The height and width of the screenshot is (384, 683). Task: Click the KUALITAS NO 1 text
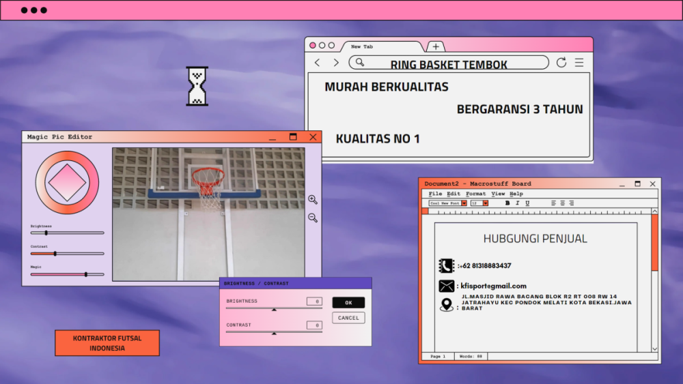click(378, 138)
